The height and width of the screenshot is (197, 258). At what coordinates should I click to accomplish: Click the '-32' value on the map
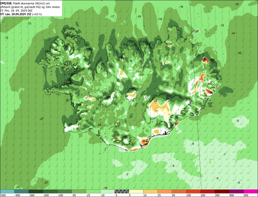point(237,4)
